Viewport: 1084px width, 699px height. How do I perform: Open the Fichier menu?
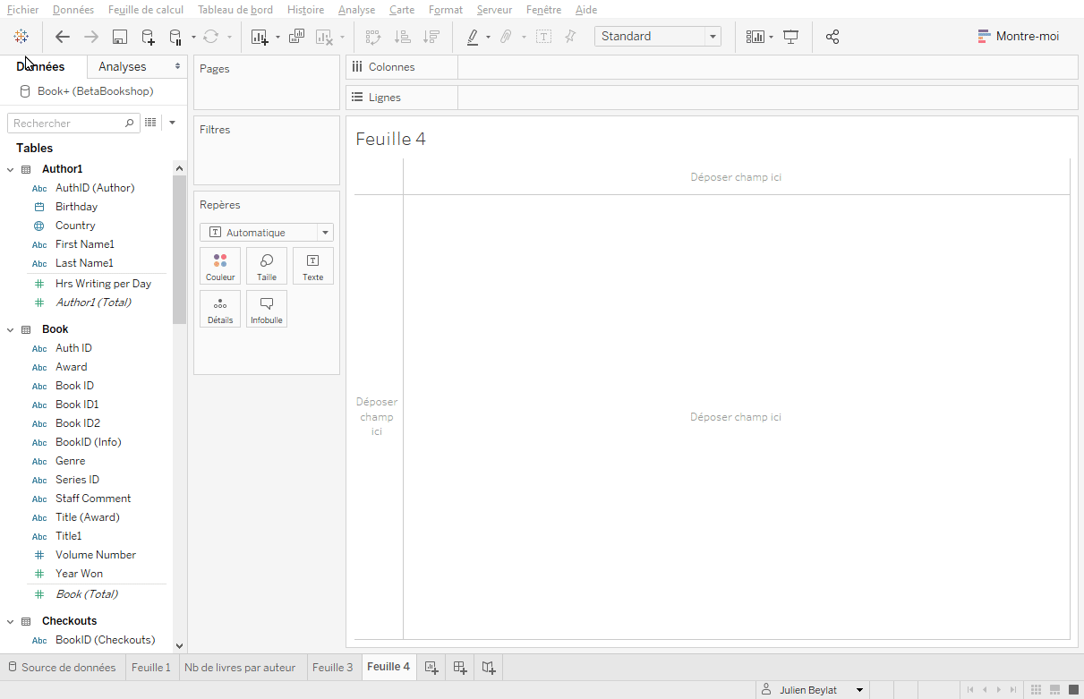pyautogui.click(x=22, y=10)
